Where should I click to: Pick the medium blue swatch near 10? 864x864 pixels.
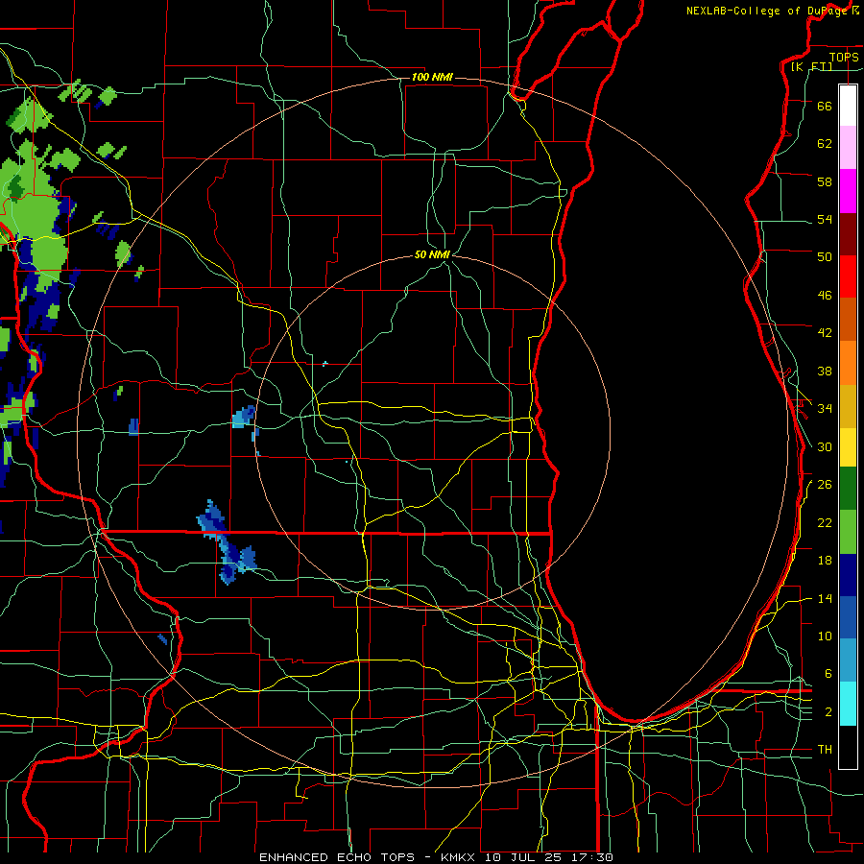click(848, 617)
